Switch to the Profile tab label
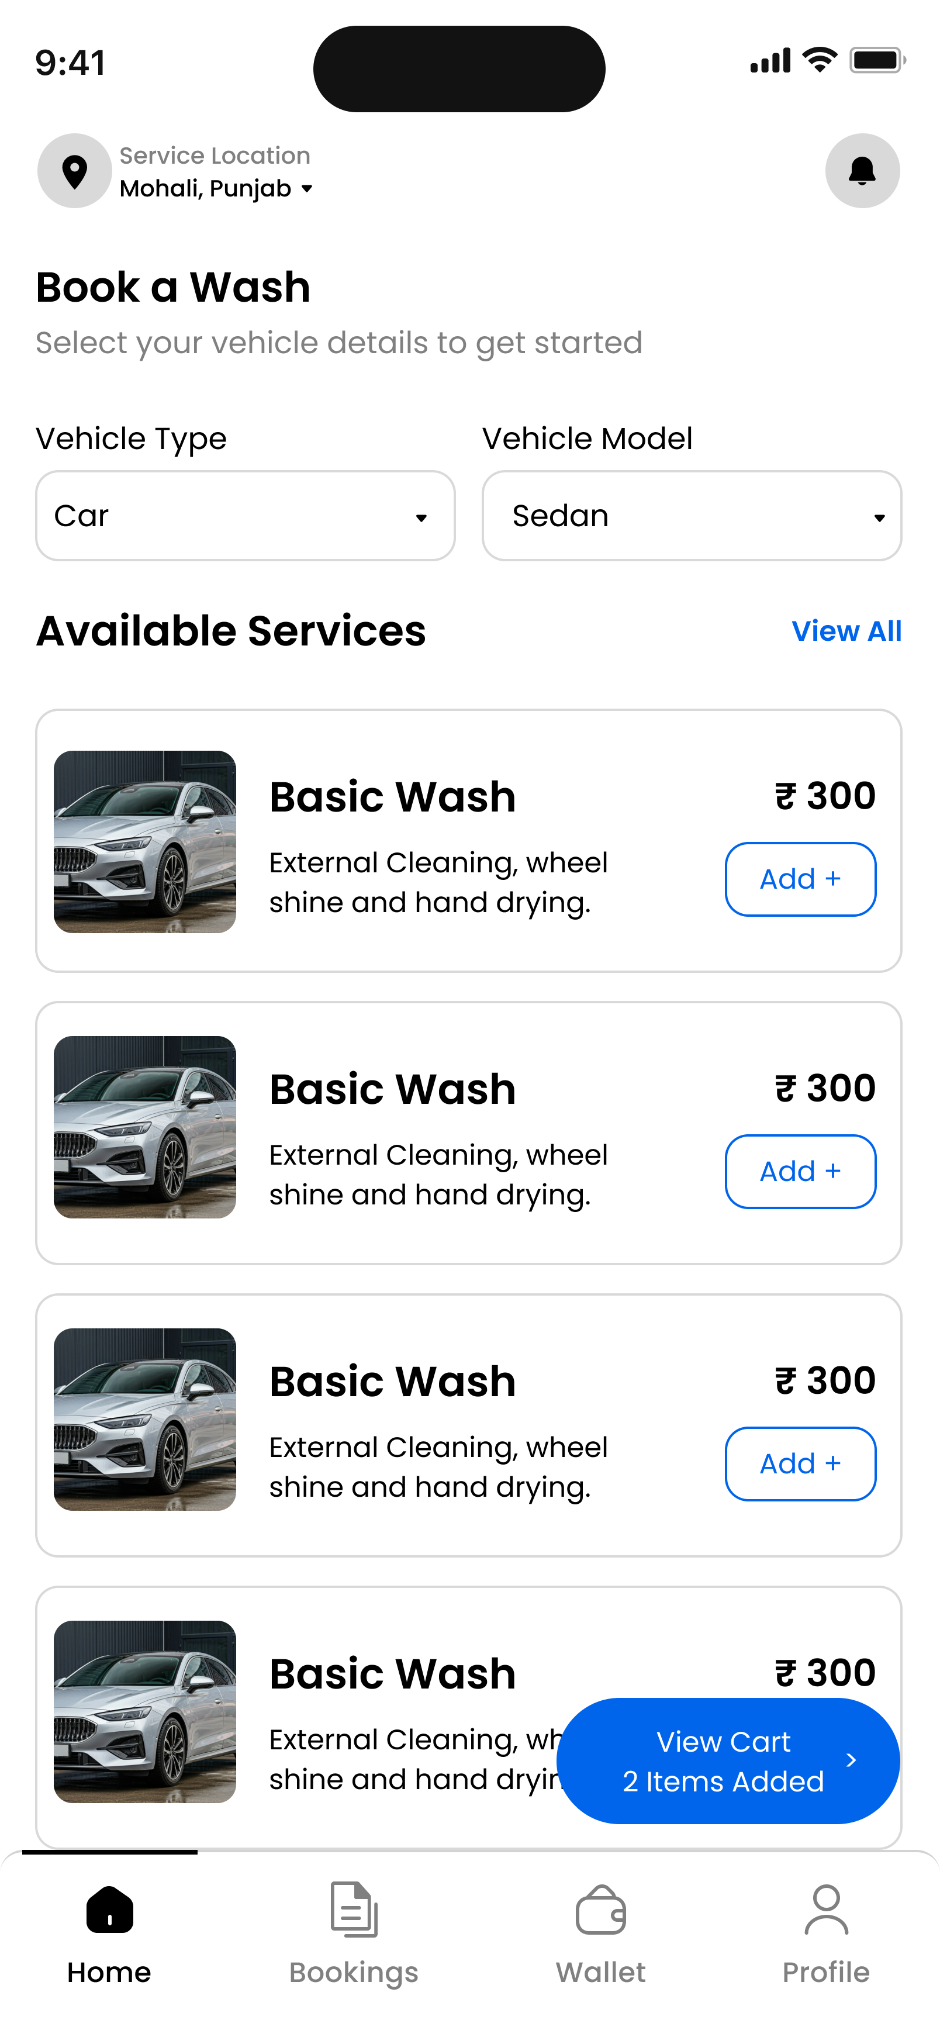The height and width of the screenshot is (2044, 940). click(x=826, y=1973)
